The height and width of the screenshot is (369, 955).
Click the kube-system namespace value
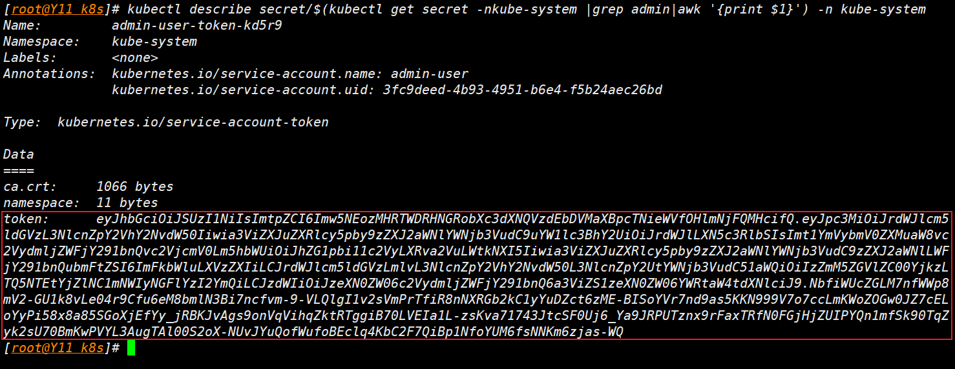tap(154, 42)
